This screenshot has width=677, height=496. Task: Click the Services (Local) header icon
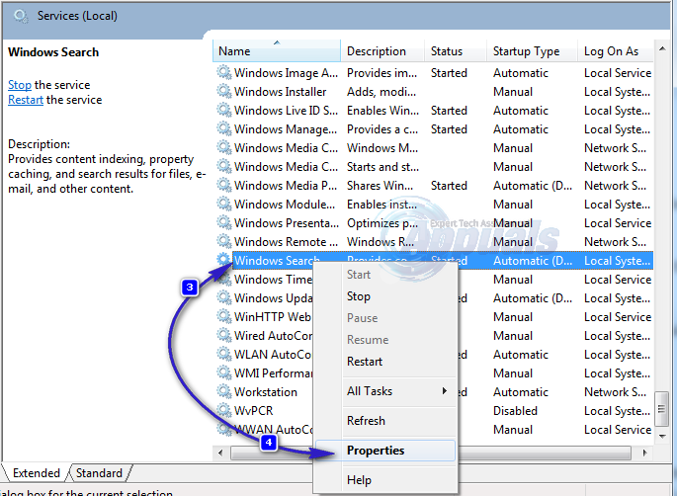click(21, 17)
